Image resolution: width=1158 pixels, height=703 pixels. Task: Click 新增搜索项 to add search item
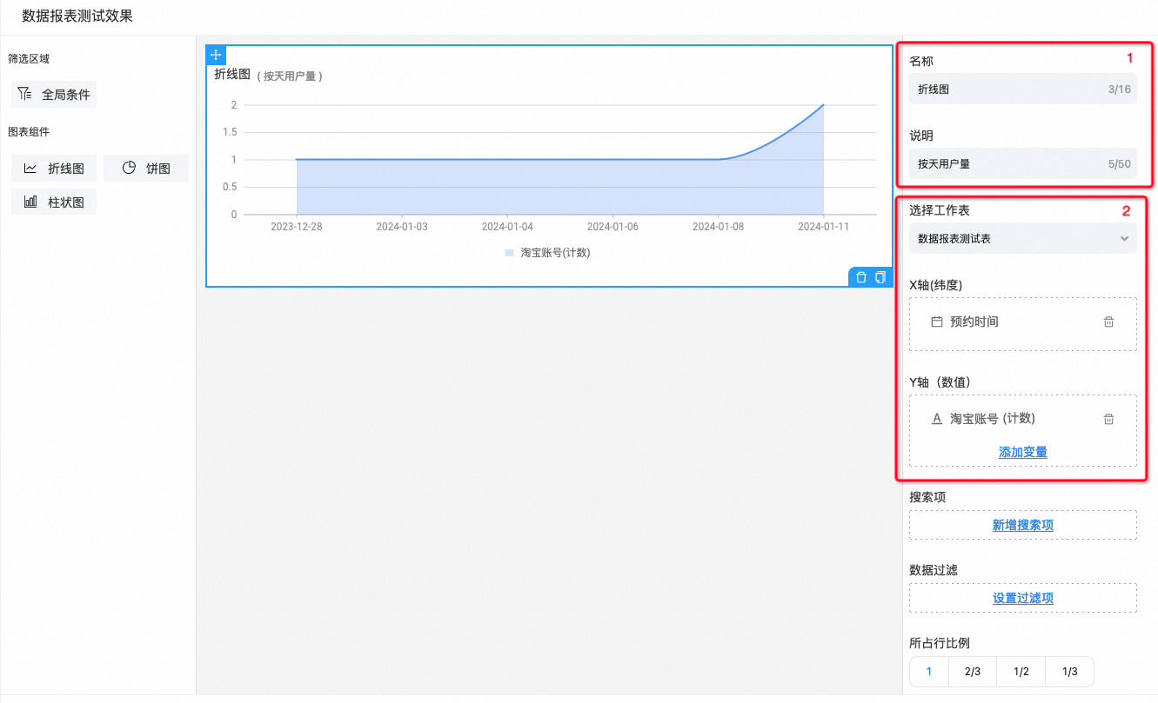click(1022, 525)
